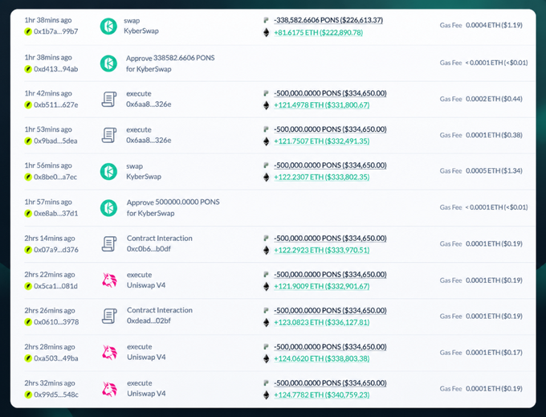Click ETH diamond icon beside +81.6175 ETH

click(x=267, y=33)
